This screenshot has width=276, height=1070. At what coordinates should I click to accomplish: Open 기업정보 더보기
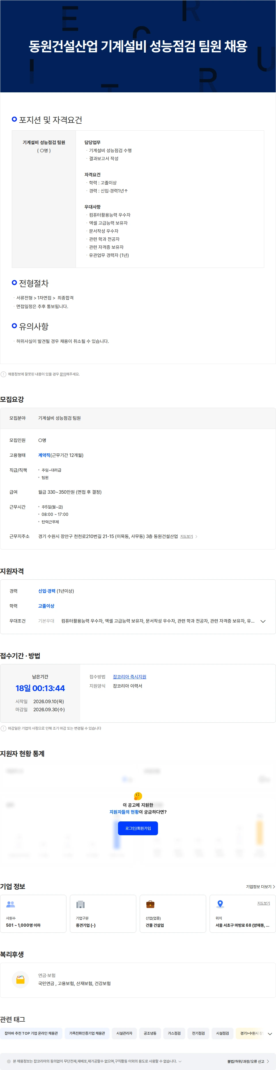(x=260, y=886)
